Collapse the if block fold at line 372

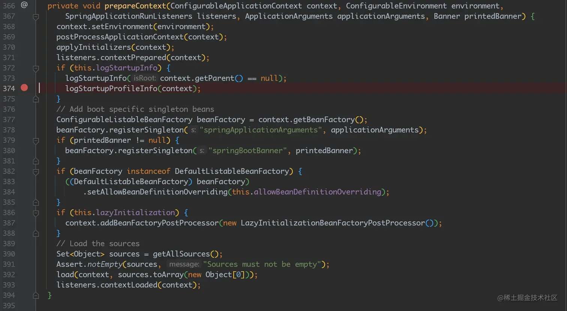tap(36, 68)
